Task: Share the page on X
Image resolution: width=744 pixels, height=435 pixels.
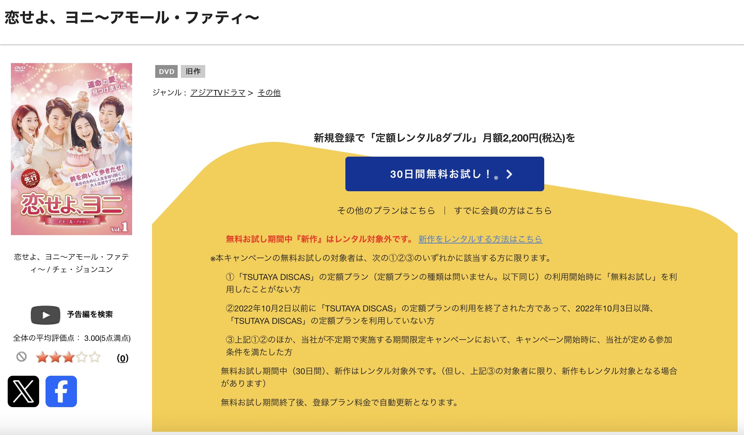Action: [x=23, y=391]
